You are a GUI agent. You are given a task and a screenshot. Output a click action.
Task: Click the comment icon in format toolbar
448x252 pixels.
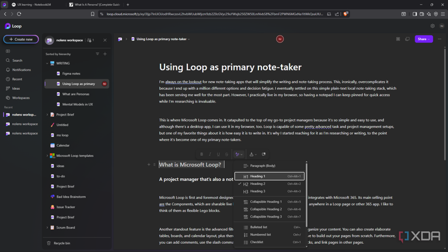point(264,154)
